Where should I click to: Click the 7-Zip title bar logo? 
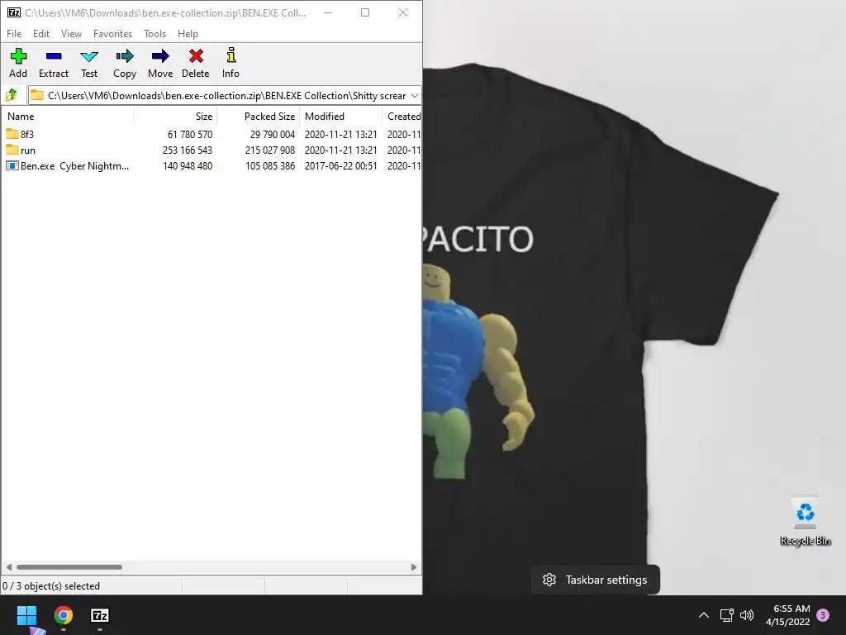pos(14,12)
